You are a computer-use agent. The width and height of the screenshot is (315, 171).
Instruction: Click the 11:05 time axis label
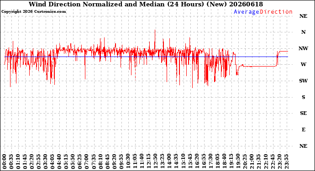coord(135,162)
